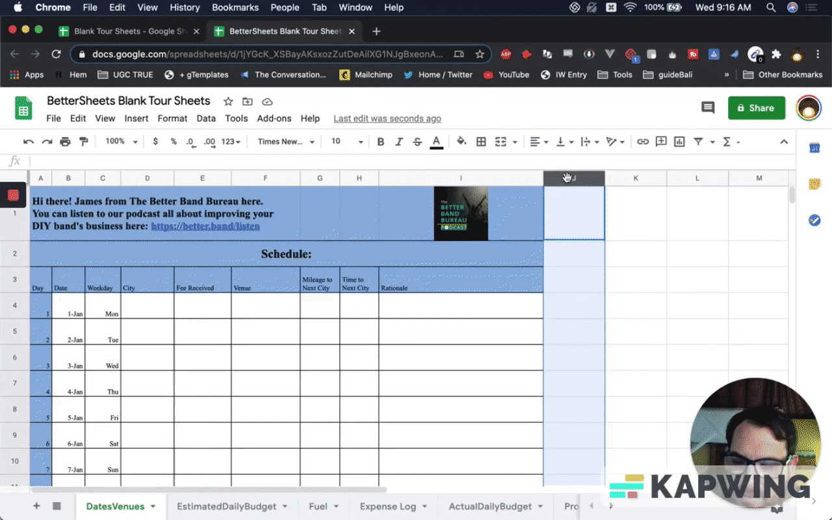Open Tasks in side panel
Screen dimensions: 832x520
coord(814,220)
